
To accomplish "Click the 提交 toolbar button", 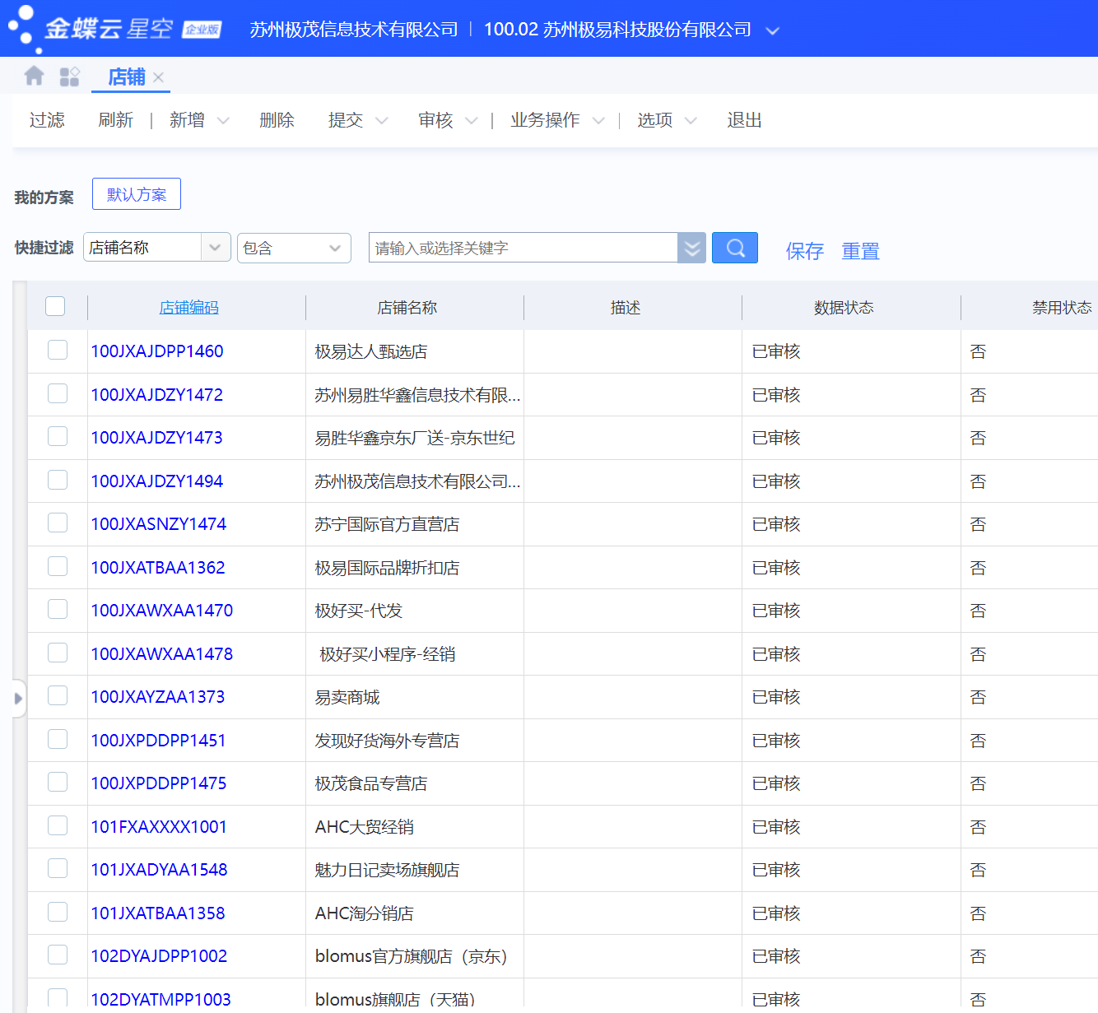I will tap(346, 120).
